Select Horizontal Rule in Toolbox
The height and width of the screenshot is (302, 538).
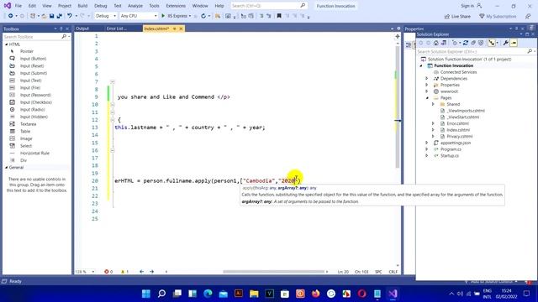[x=34, y=153]
